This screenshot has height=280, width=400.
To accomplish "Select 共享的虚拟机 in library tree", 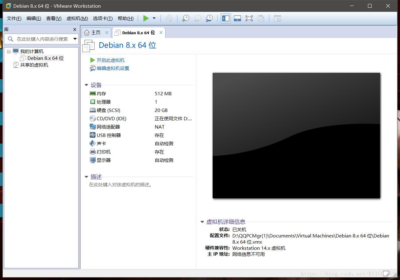I will pos(34,65).
